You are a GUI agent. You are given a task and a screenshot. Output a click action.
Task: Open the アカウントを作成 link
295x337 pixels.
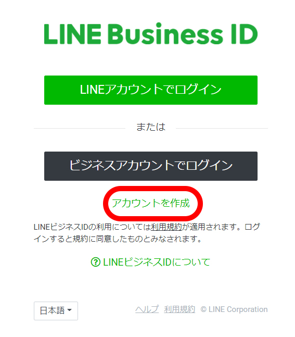coord(151,203)
